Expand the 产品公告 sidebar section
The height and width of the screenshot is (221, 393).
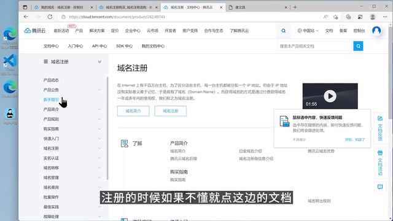(x=99, y=90)
